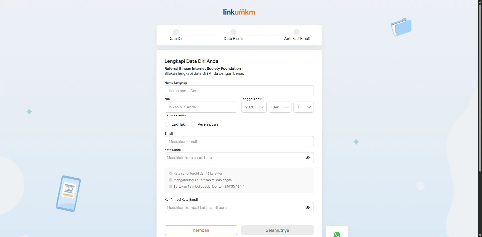This screenshot has width=482, height=237.
Task: Show the Konfirmasi Kata Sandi password text
Action: pos(307,207)
